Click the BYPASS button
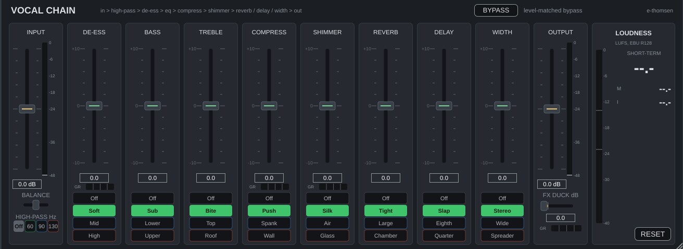 tap(496, 10)
